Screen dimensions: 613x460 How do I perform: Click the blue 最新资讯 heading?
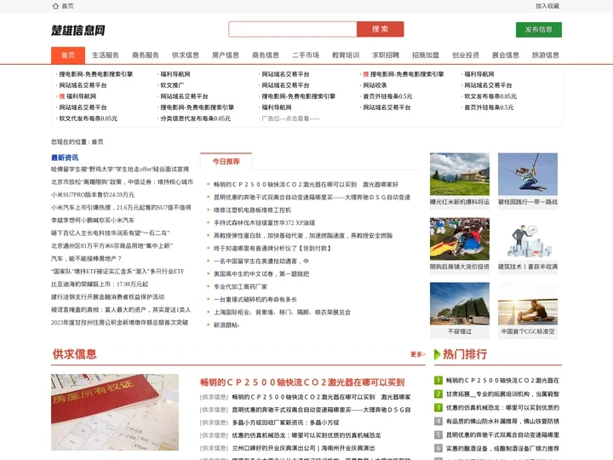coord(65,158)
